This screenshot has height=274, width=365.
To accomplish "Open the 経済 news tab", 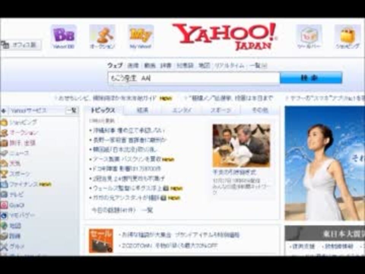I will [143, 110].
